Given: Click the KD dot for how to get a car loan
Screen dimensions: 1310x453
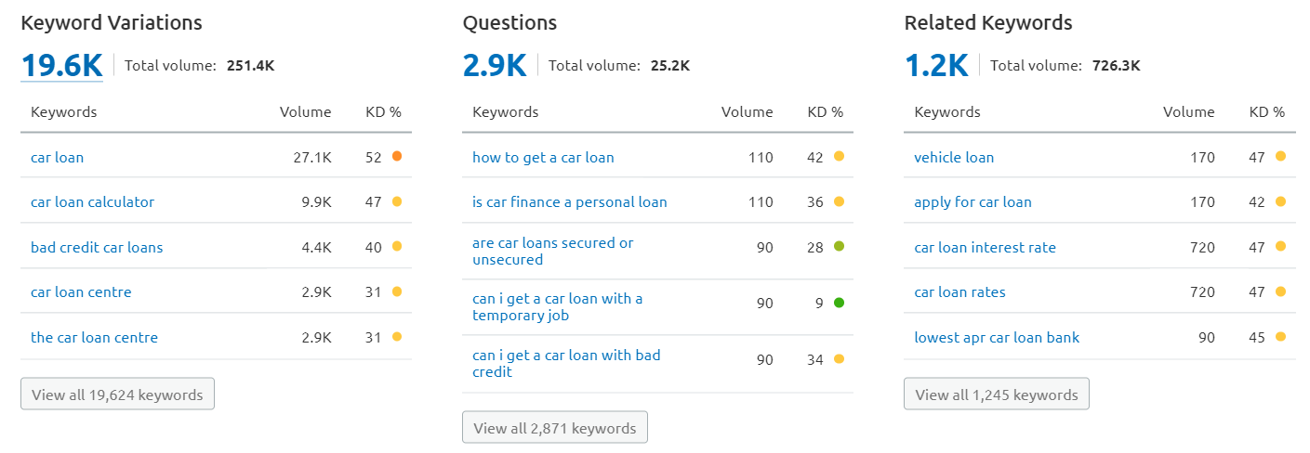Looking at the screenshot, I should point(839,157).
